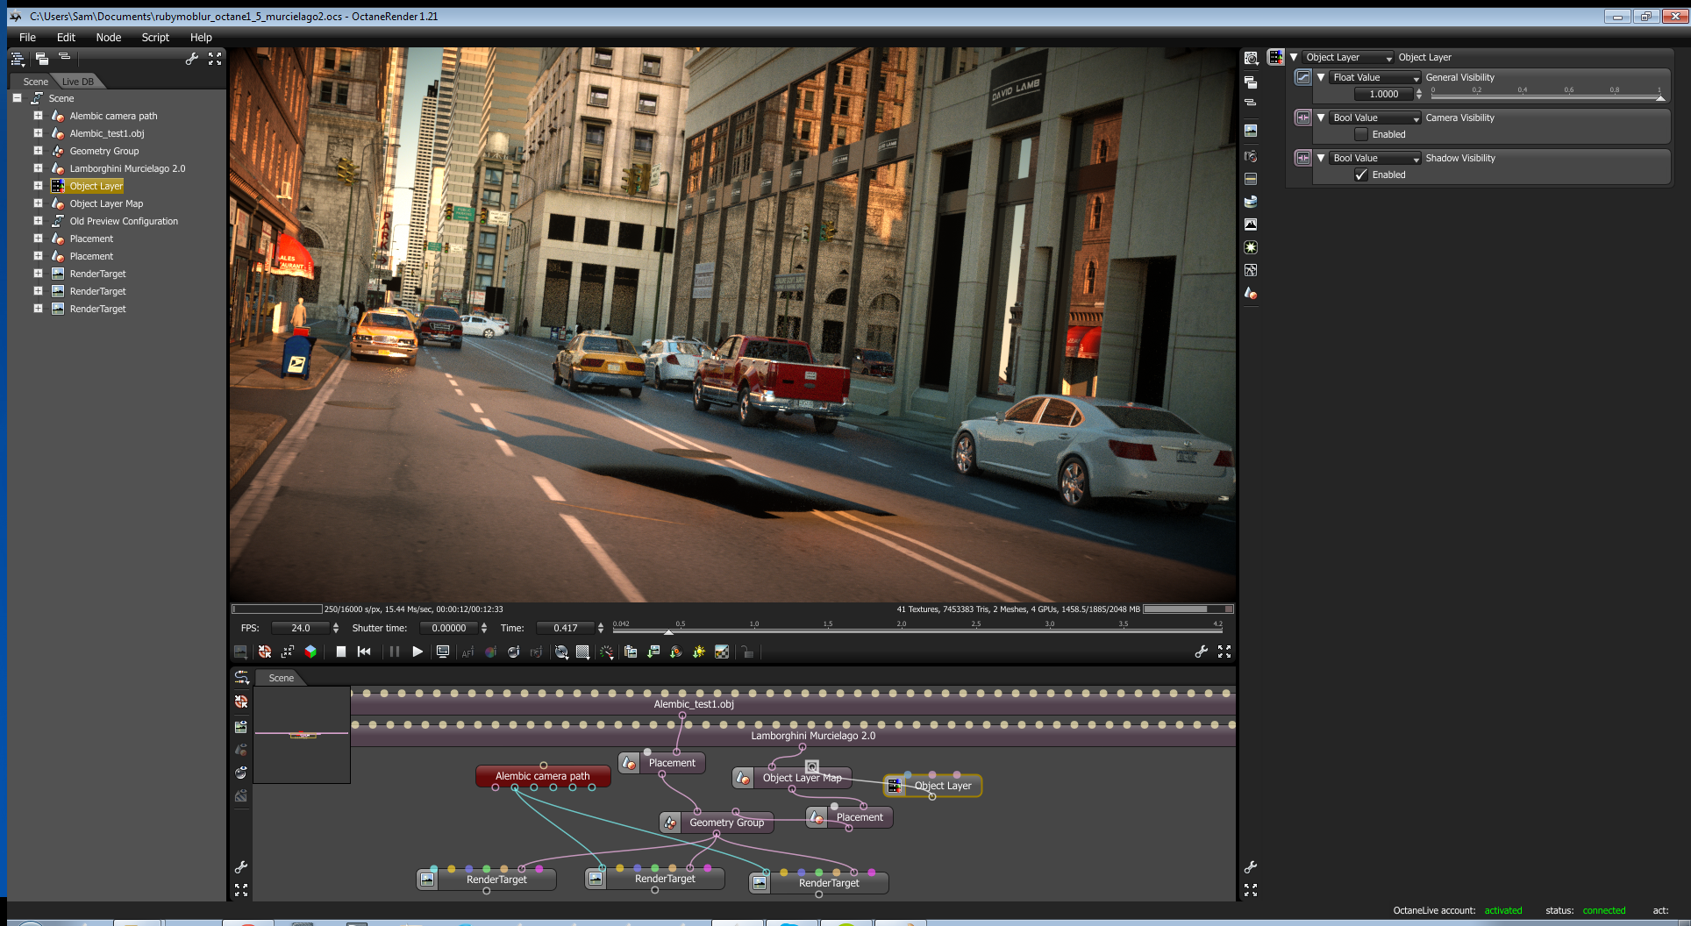Click the rewind to start icon
This screenshot has height=926, width=1691.
[364, 652]
